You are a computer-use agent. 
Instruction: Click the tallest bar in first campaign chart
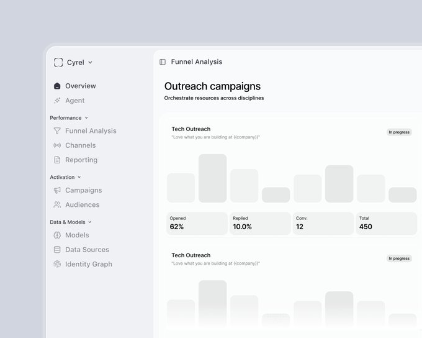pyautogui.click(x=213, y=178)
